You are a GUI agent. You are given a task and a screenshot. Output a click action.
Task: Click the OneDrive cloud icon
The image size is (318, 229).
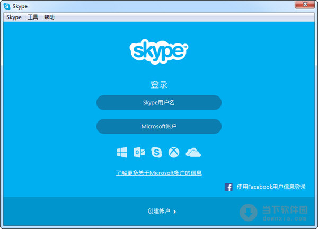(193, 153)
